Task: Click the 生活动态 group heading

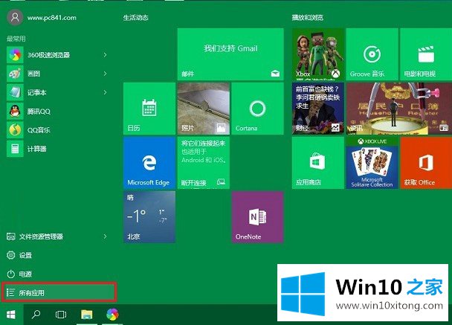Action: pyautogui.click(x=136, y=18)
